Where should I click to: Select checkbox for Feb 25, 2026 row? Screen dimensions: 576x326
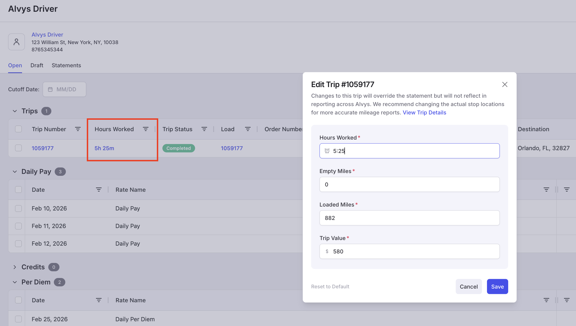coord(18,319)
